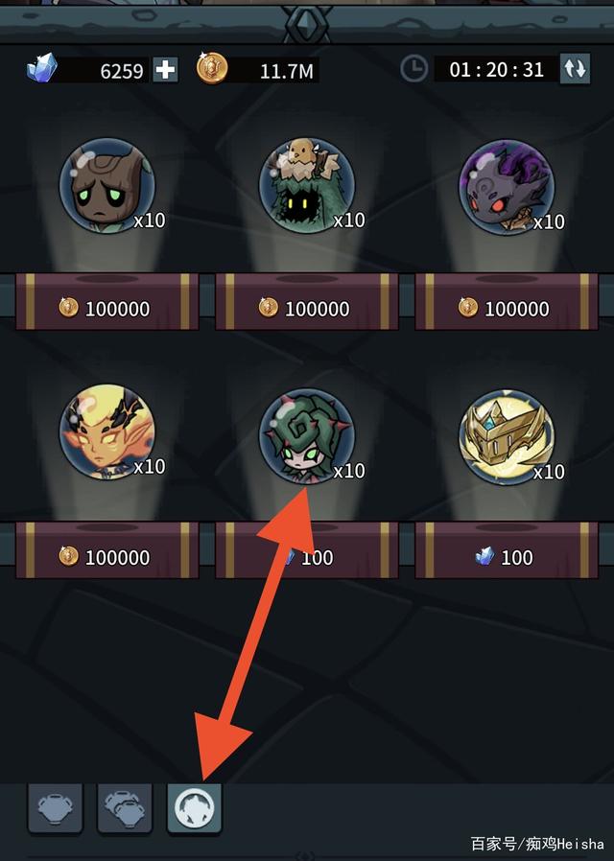Select the purple dark dragon hero shard
Screen dimensions: 614x861
pos(507,187)
